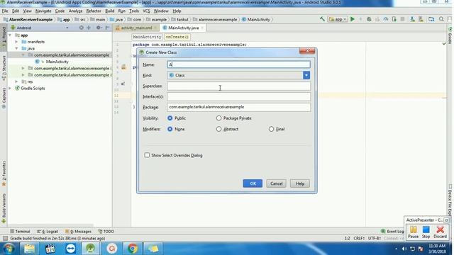The width and height of the screenshot is (454, 255).
Task: Select MainActivity in project tree
Action: 57,62
